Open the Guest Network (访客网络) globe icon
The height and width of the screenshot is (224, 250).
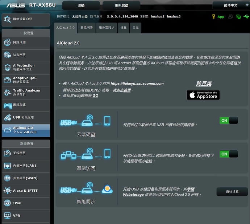tap(7, 55)
